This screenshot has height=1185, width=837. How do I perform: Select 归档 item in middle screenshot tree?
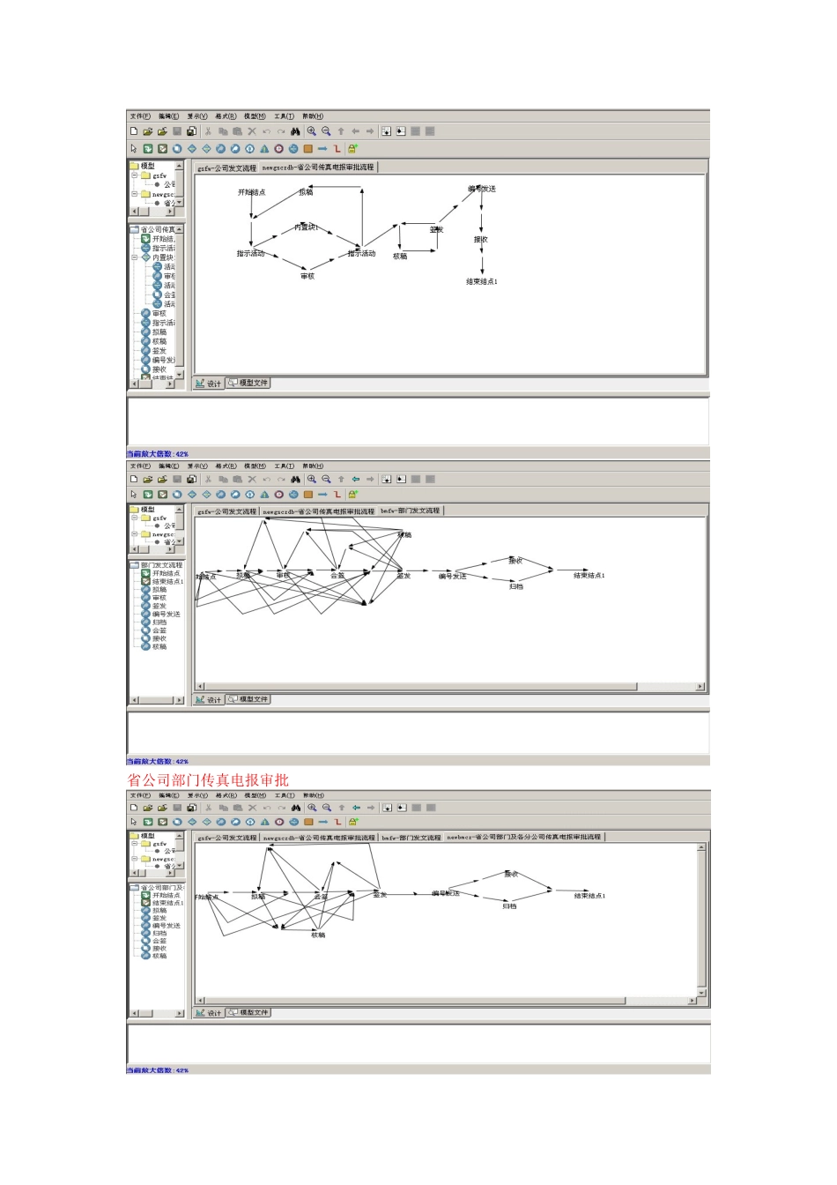[159, 622]
